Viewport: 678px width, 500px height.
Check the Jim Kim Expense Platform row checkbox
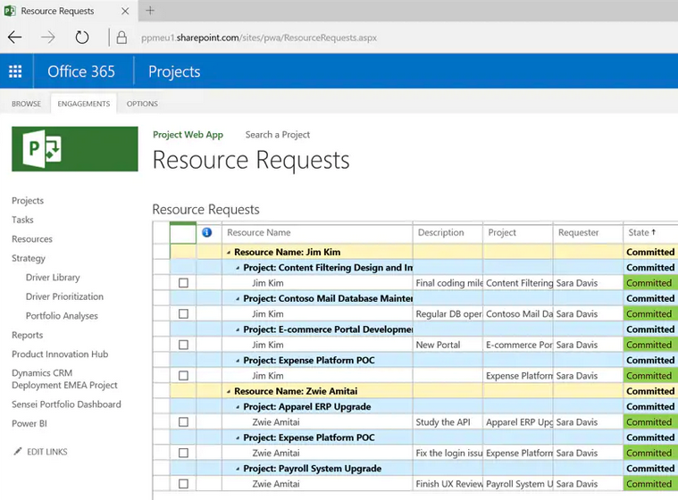pos(183,376)
